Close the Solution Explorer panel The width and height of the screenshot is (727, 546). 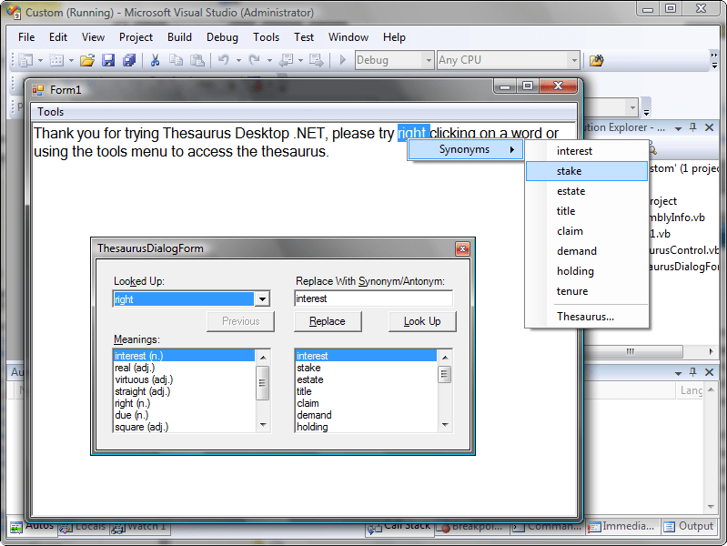click(x=710, y=127)
